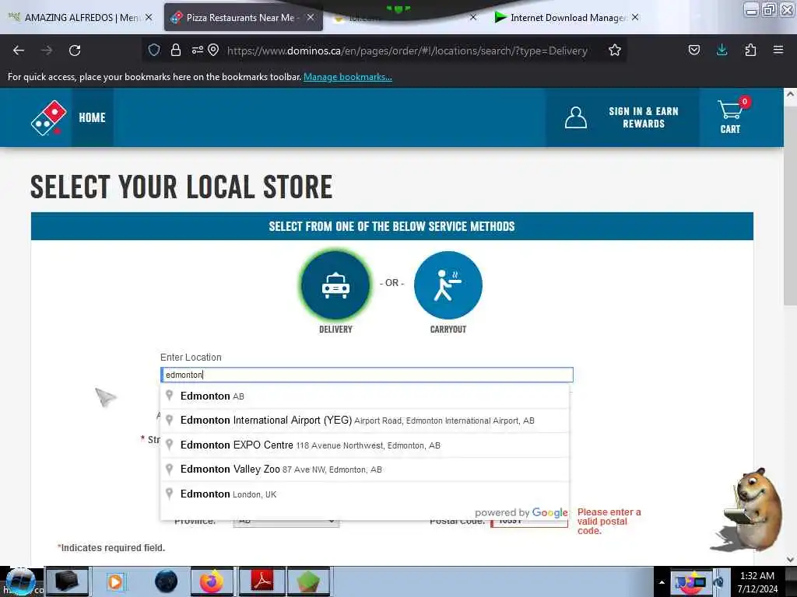Open the Extensions puzzle icon

750,50
